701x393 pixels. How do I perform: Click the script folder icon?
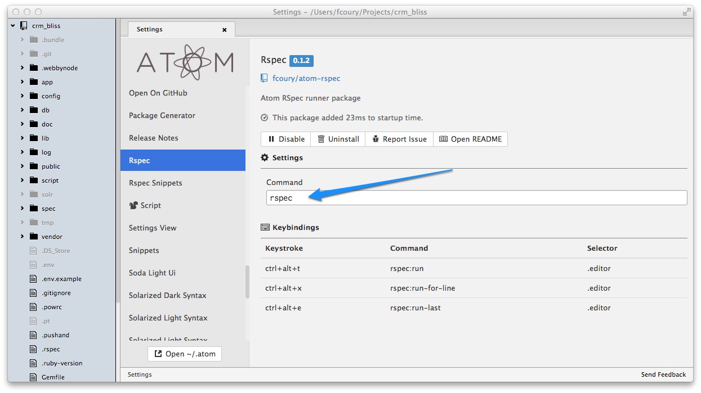coord(33,180)
